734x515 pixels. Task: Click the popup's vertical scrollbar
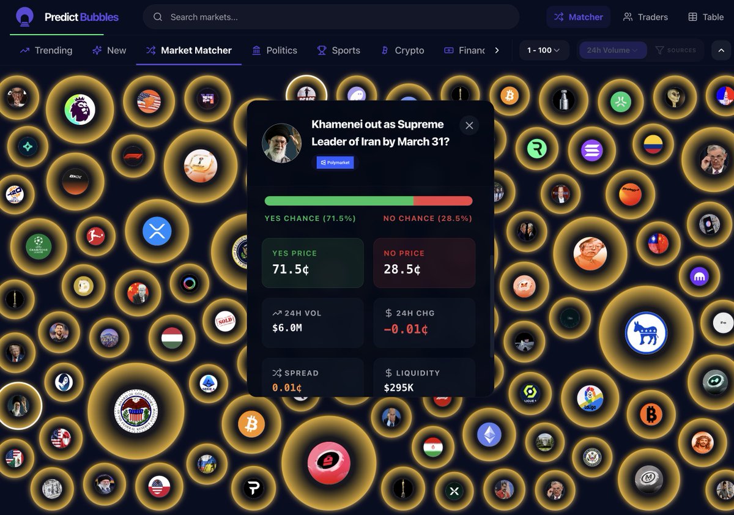click(x=491, y=306)
